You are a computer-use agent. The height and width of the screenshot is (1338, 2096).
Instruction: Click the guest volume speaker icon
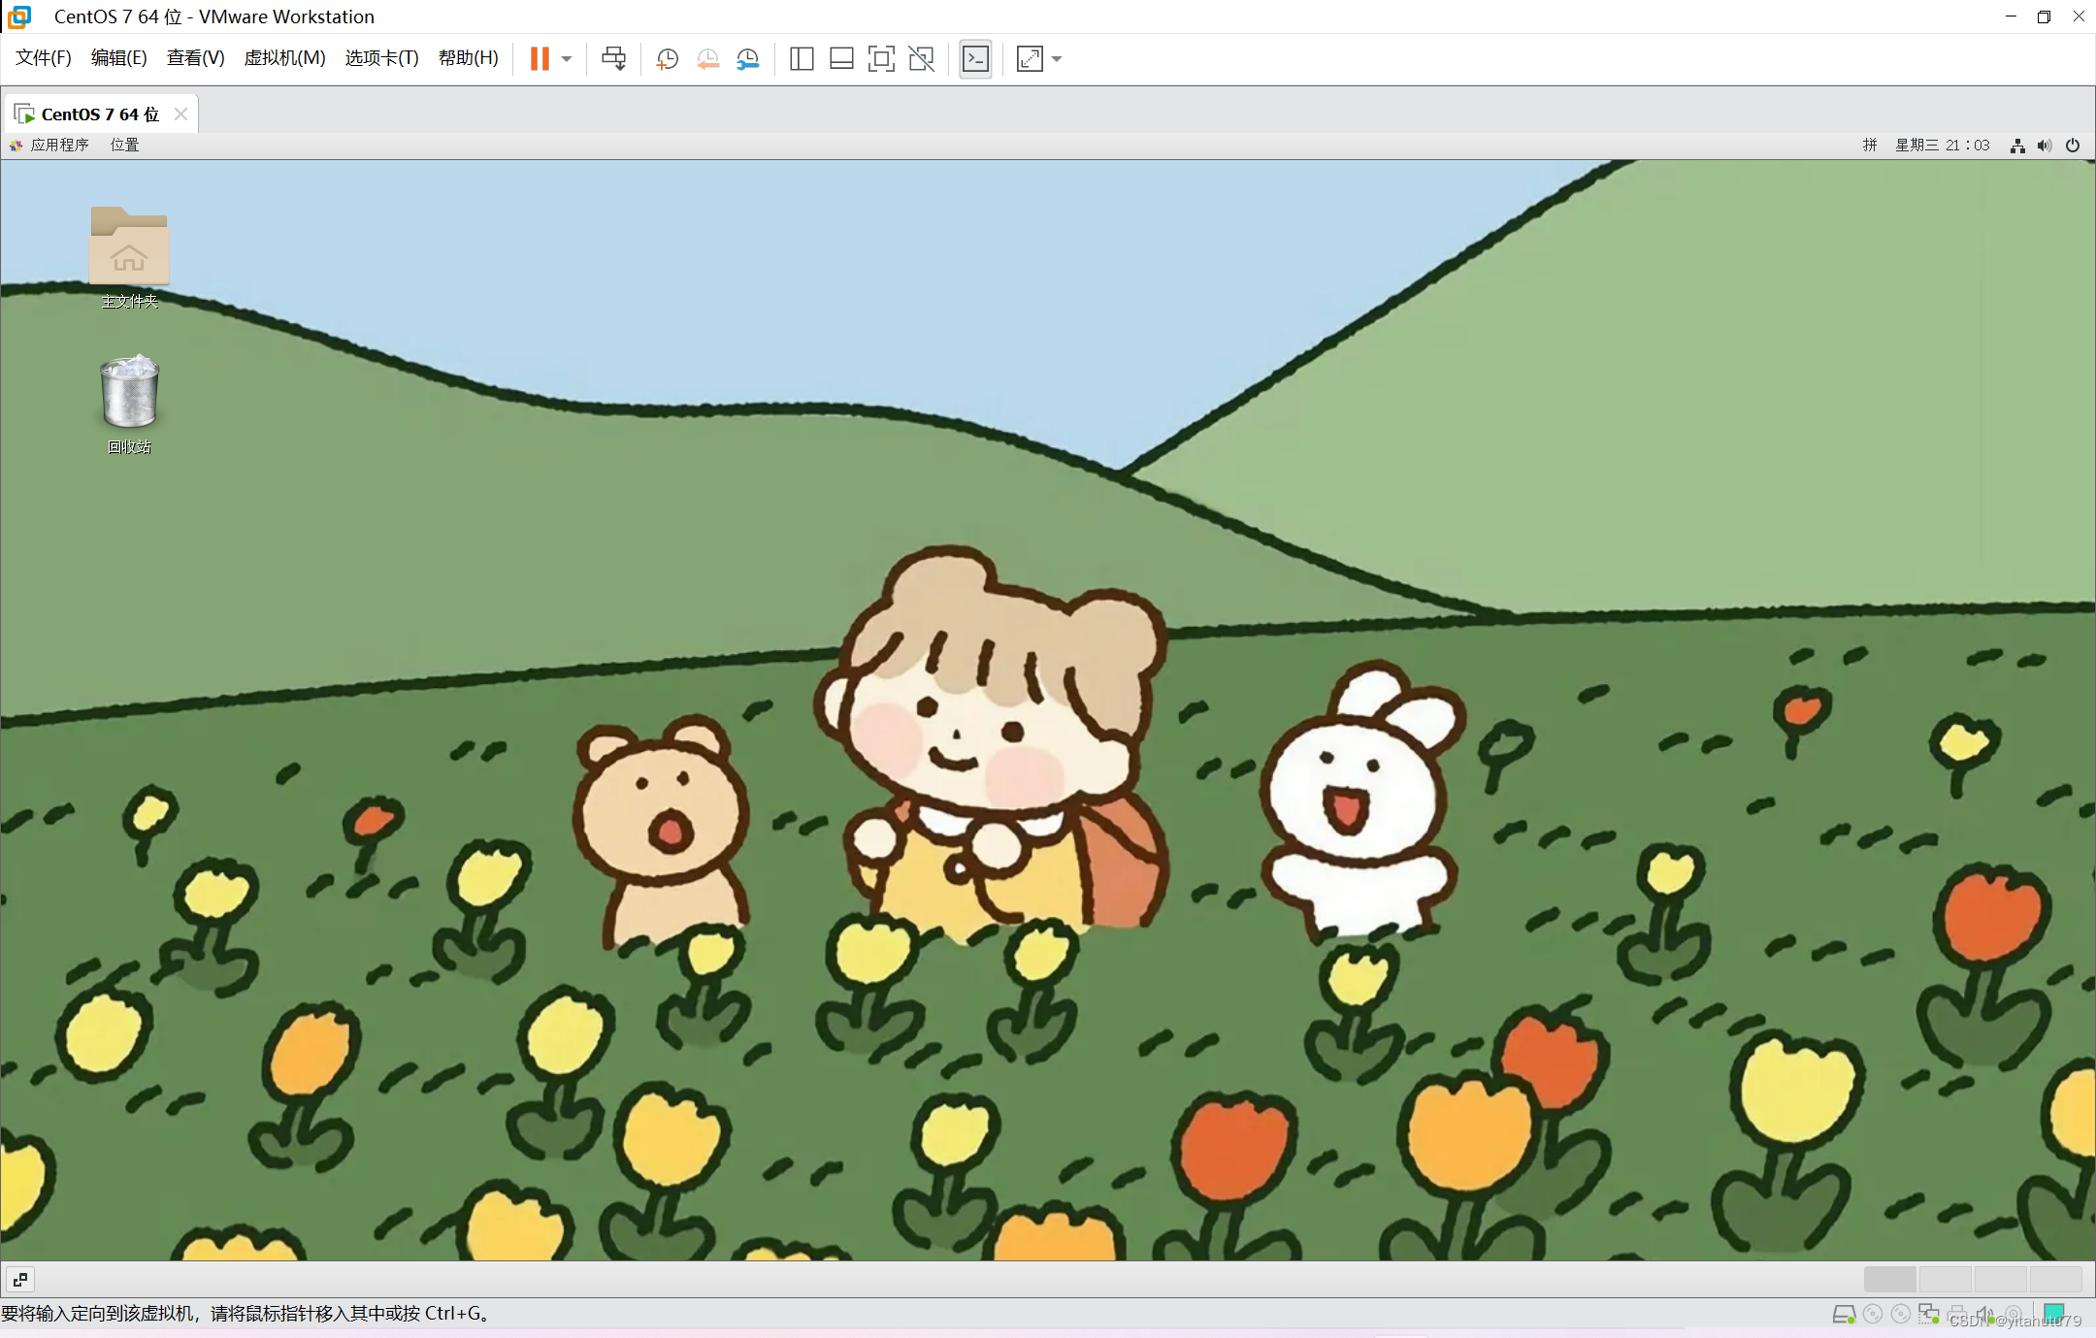coord(2045,146)
